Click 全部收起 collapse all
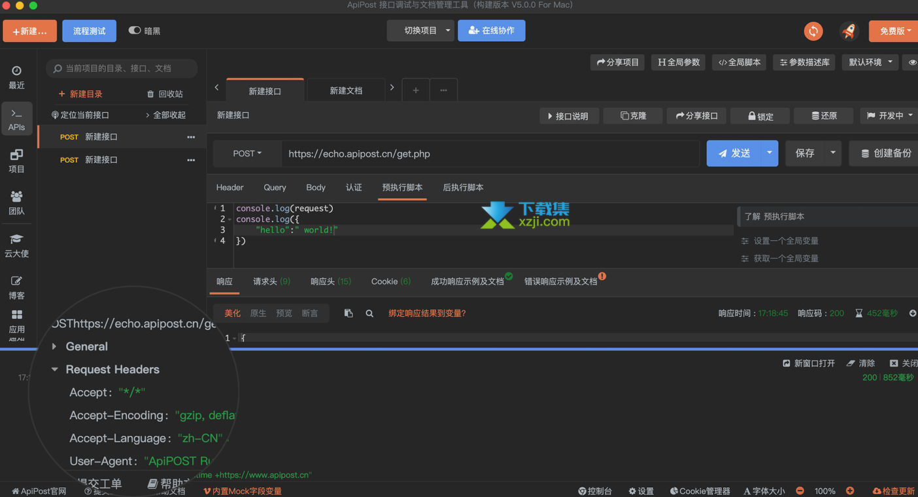This screenshot has width=918, height=497. (165, 115)
